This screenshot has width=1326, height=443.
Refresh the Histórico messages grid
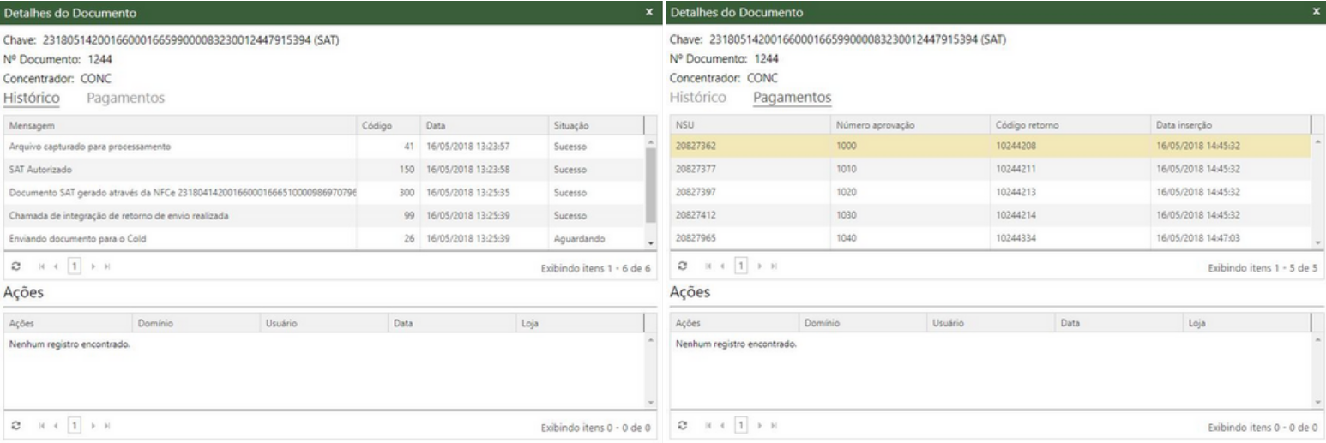pyautogui.click(x=16, y=267)
